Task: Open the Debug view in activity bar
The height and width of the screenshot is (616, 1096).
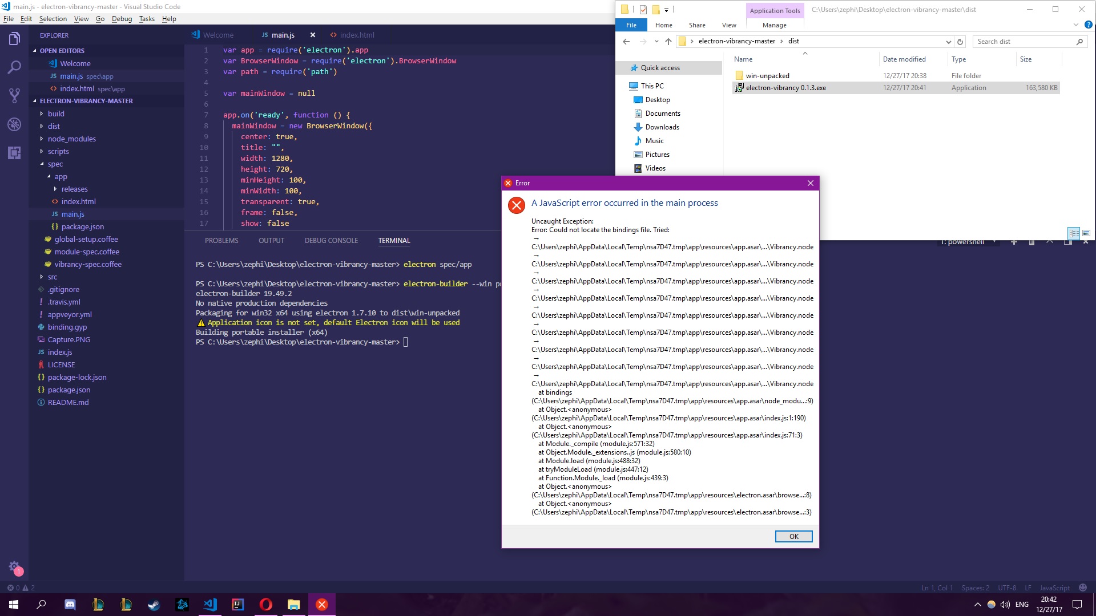Action: 14,124
